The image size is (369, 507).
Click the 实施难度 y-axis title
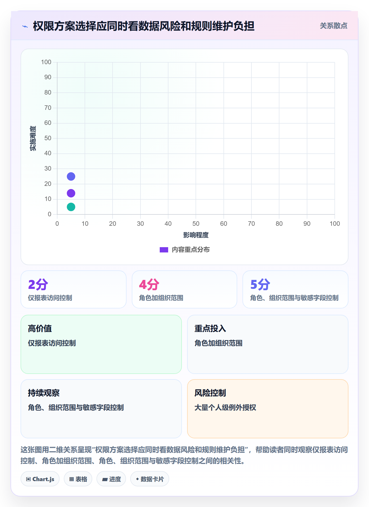pyautogui.click(x=33, y=138)
